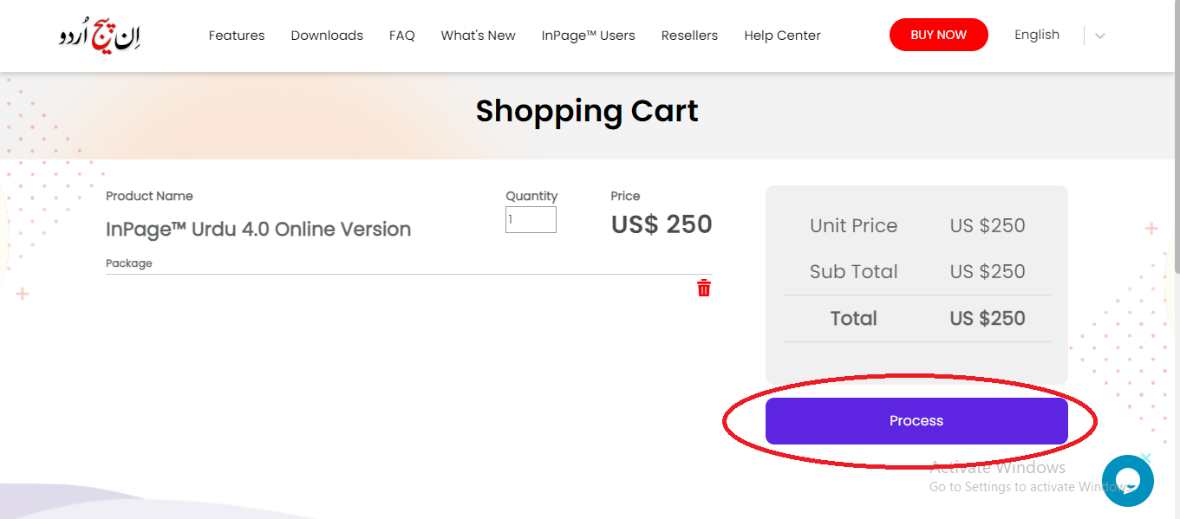Navigate to What's New
The width and height of the screenshot is (1180, 519).
478,36
